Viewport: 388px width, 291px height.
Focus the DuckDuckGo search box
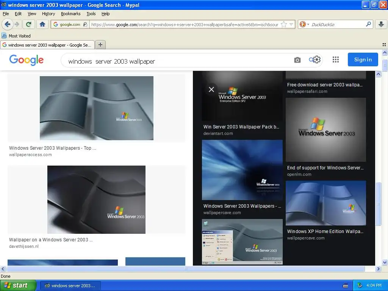point(338,24)
